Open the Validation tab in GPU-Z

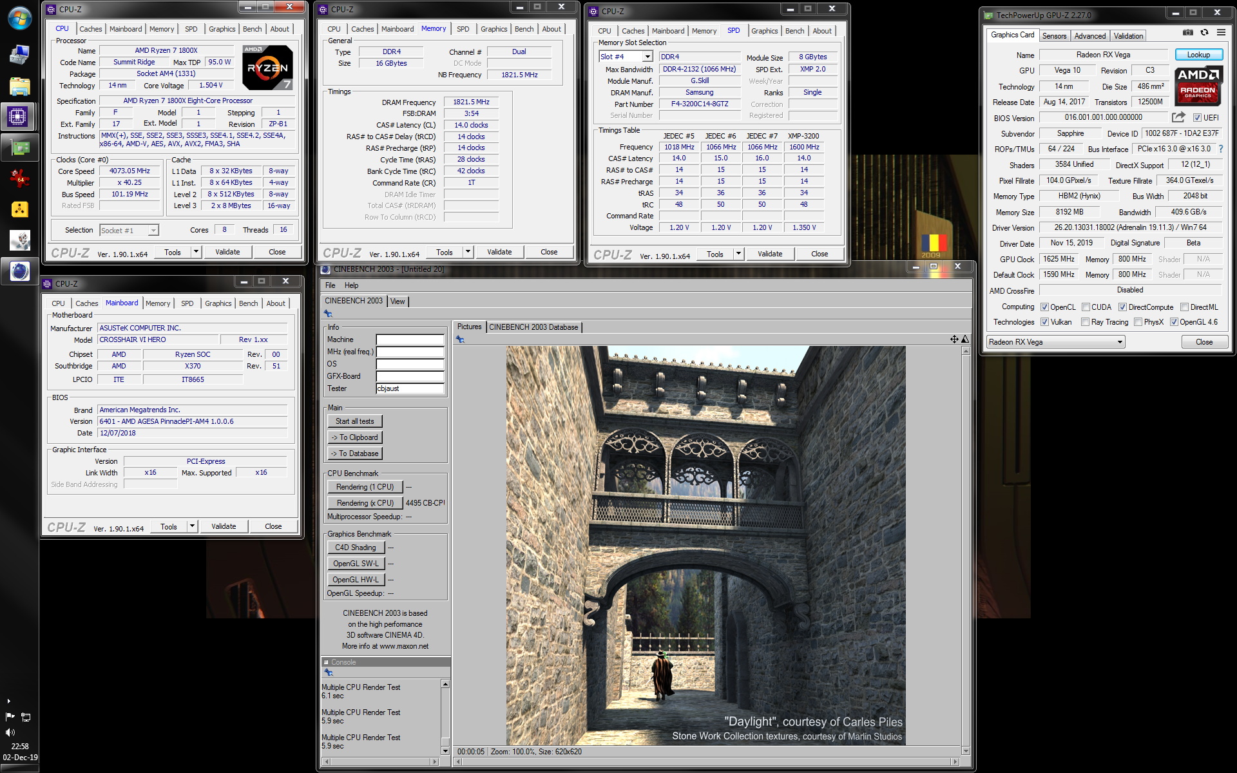pyautogui.click(x=1128, y=36)
